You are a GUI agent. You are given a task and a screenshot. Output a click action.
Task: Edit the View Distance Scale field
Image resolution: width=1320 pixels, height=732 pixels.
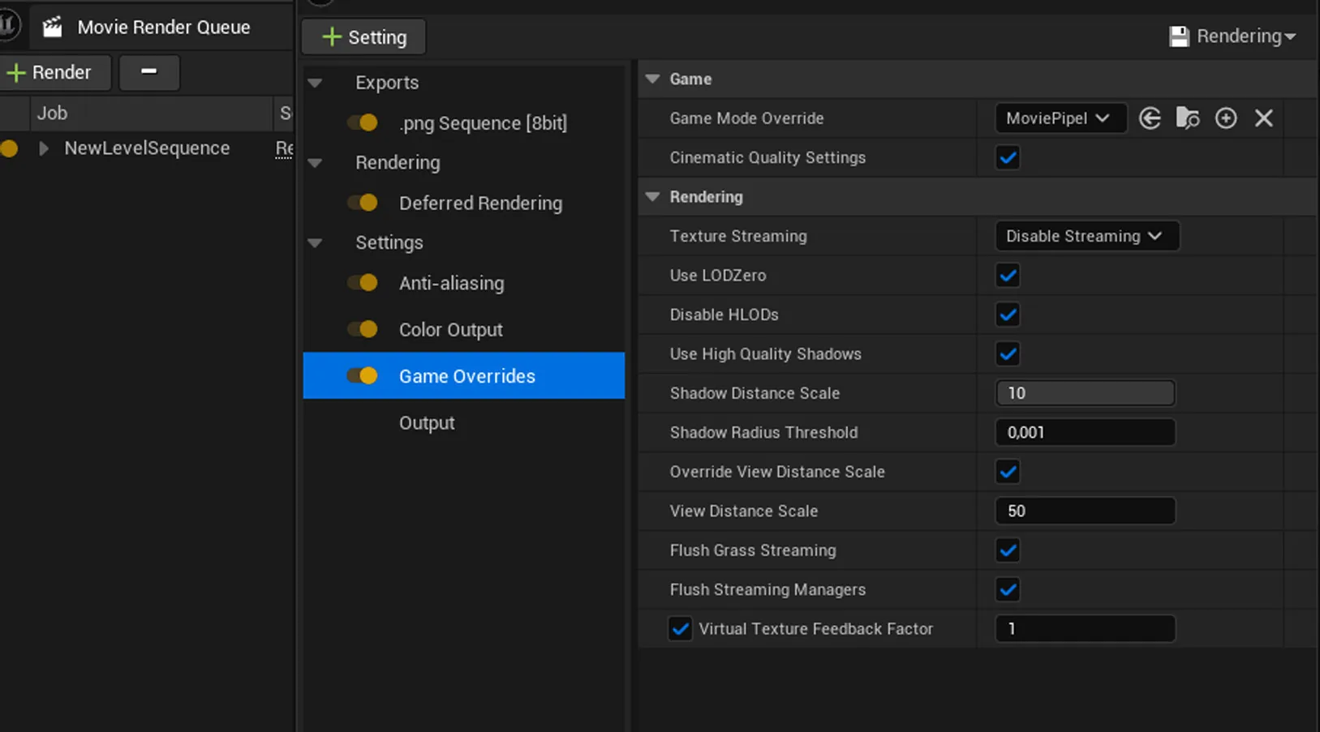[x=1085, y=511]
